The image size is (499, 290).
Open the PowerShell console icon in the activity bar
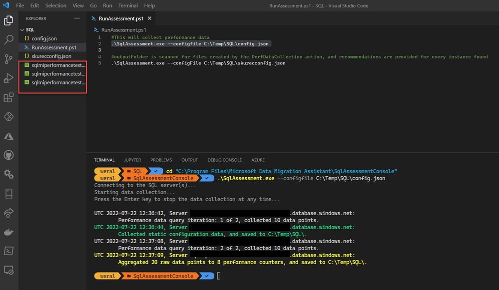pyautogui.click(x=8, y=251)
